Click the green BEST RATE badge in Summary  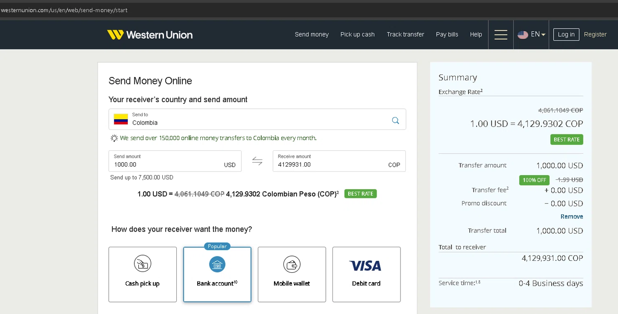coord(566,139)
